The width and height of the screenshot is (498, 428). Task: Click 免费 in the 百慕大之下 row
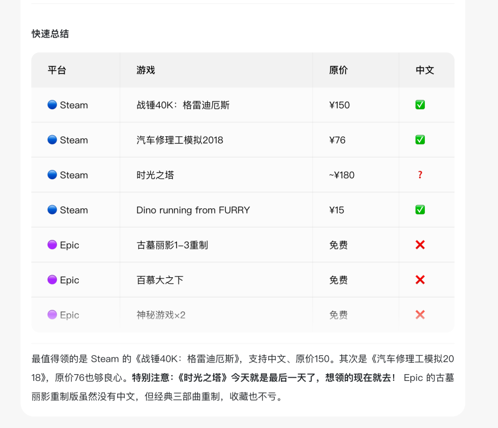point(338,280)
